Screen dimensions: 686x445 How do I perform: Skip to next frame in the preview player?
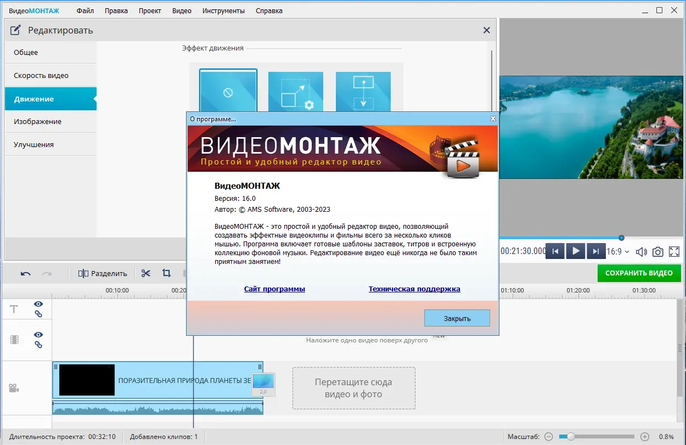click(595, 251)
